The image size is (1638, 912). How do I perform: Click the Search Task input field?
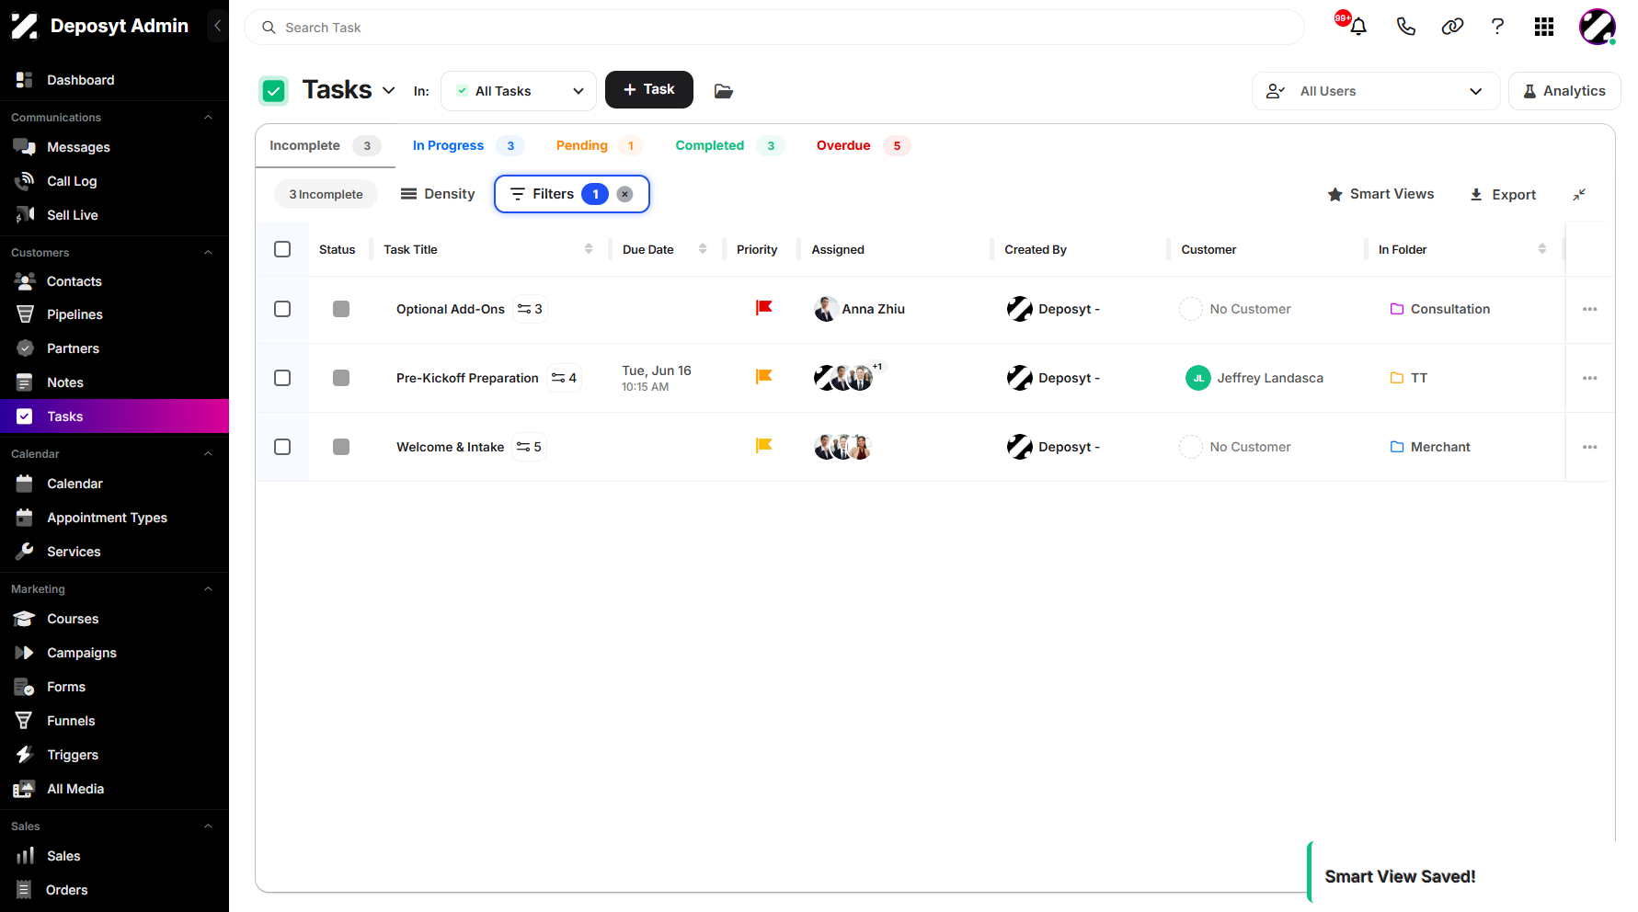pos(774,28)
